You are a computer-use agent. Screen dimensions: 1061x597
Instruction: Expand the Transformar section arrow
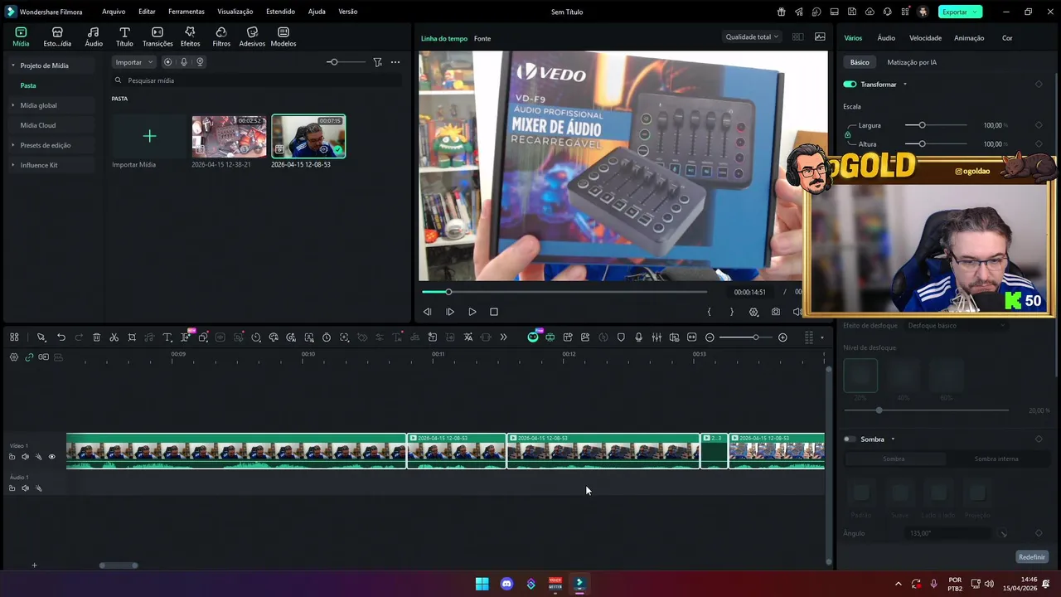click(905, 85)
